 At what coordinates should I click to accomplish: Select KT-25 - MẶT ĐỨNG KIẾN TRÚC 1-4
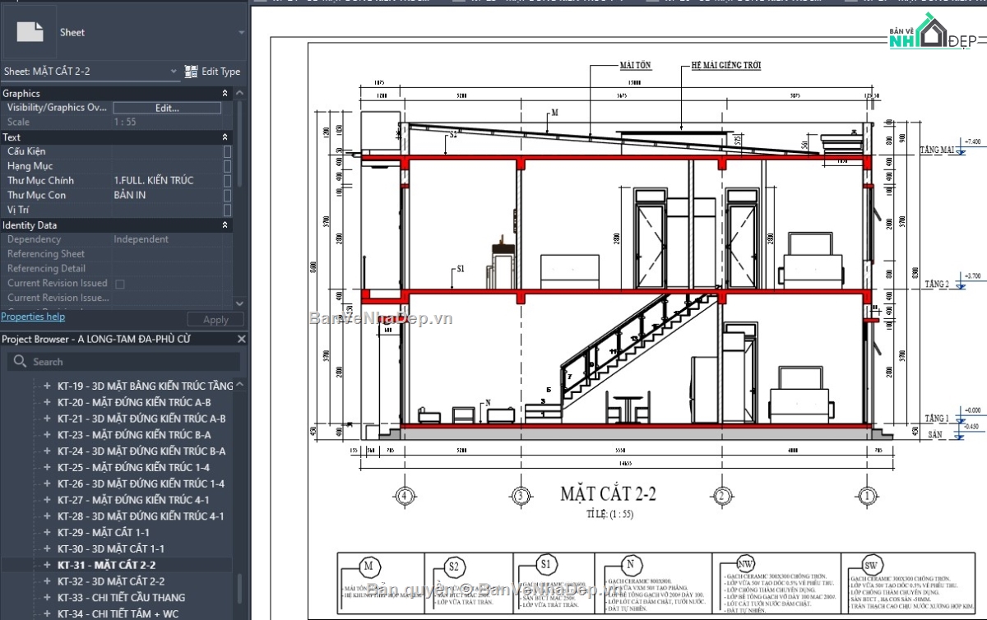click(134, 467)
